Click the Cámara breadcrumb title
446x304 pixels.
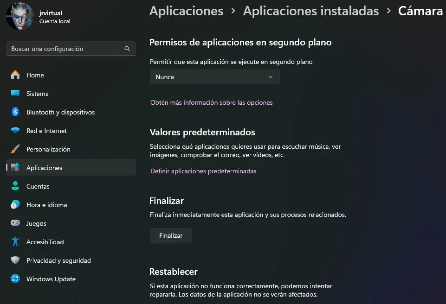click(x=420, y=11)
